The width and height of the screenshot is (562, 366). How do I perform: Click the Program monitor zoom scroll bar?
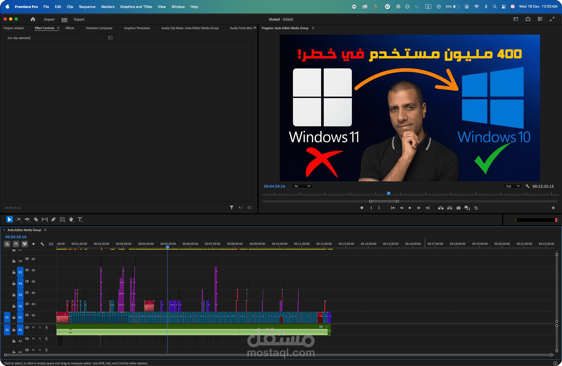pyautogui.click(x=384, y=201)
